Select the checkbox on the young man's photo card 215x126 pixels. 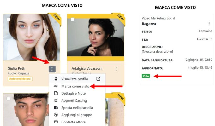(9, 99)
